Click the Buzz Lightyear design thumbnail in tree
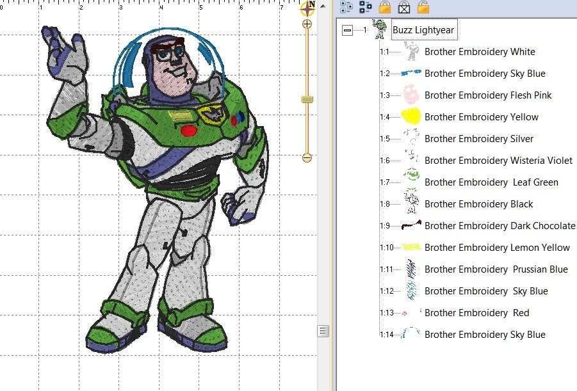 click(380, 29)
